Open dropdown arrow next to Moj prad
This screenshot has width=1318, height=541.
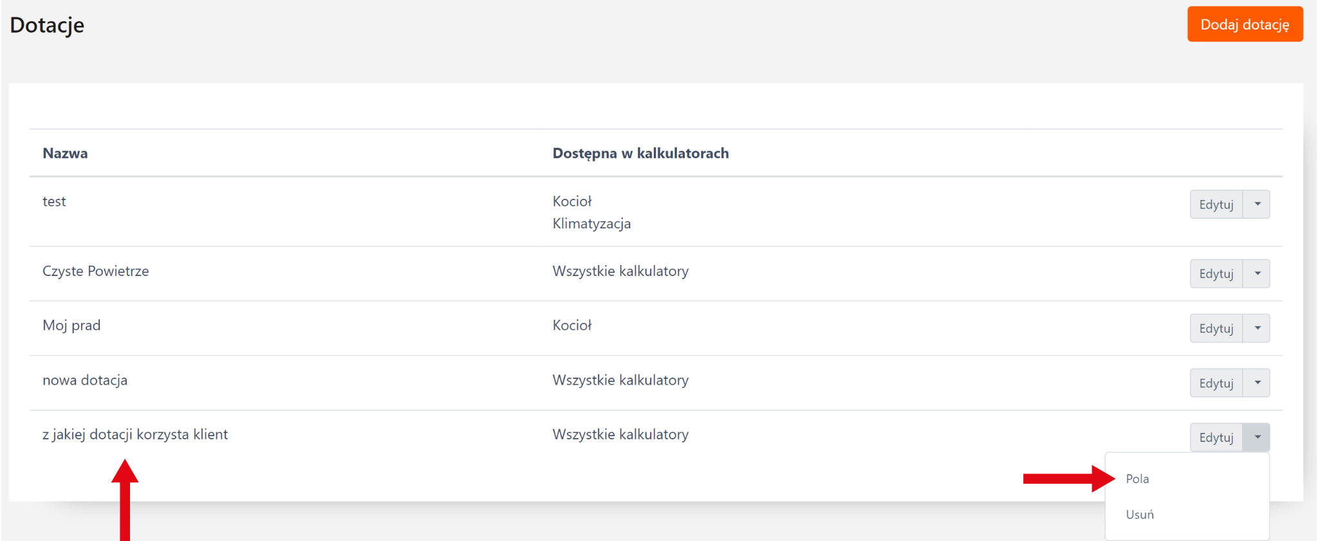point(1257,329)
